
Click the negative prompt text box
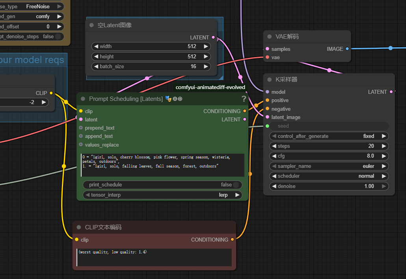(x=154, y=257)
